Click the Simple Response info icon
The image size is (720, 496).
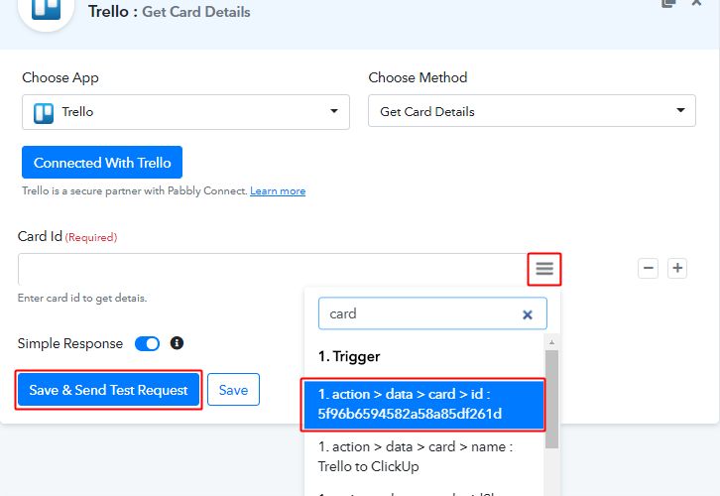(x=177, y=343)
